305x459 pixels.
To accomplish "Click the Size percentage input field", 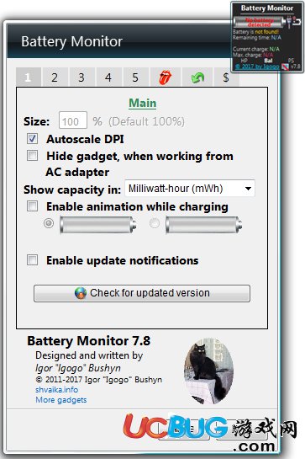I will [73, 120].
